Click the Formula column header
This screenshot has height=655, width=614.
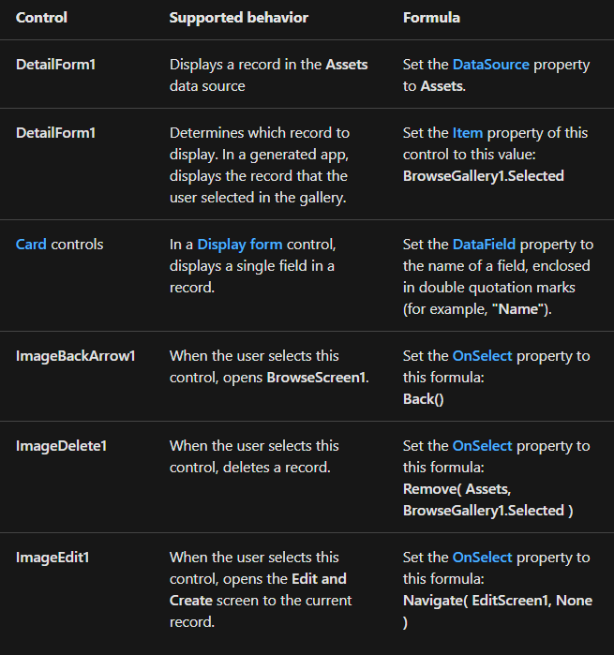click(431, 18)
